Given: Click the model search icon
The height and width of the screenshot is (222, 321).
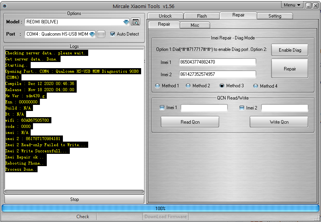Looking at the screenshot, I should click(135, 22).
